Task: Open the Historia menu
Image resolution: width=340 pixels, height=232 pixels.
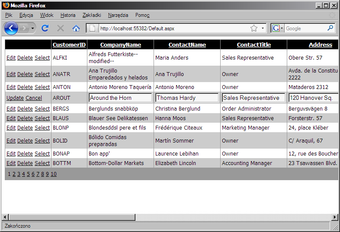Action: coord(68,15)
